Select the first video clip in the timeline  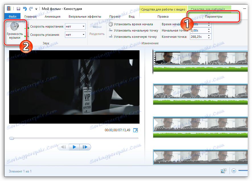coord(200,58)
